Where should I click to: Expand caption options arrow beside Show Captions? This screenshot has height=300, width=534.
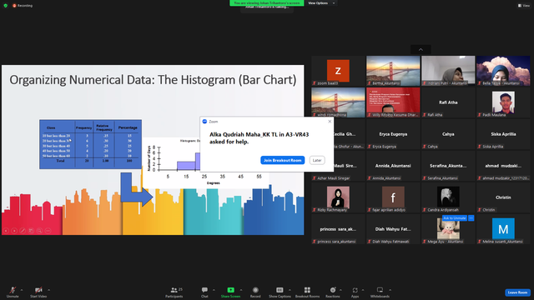[290, 290]
